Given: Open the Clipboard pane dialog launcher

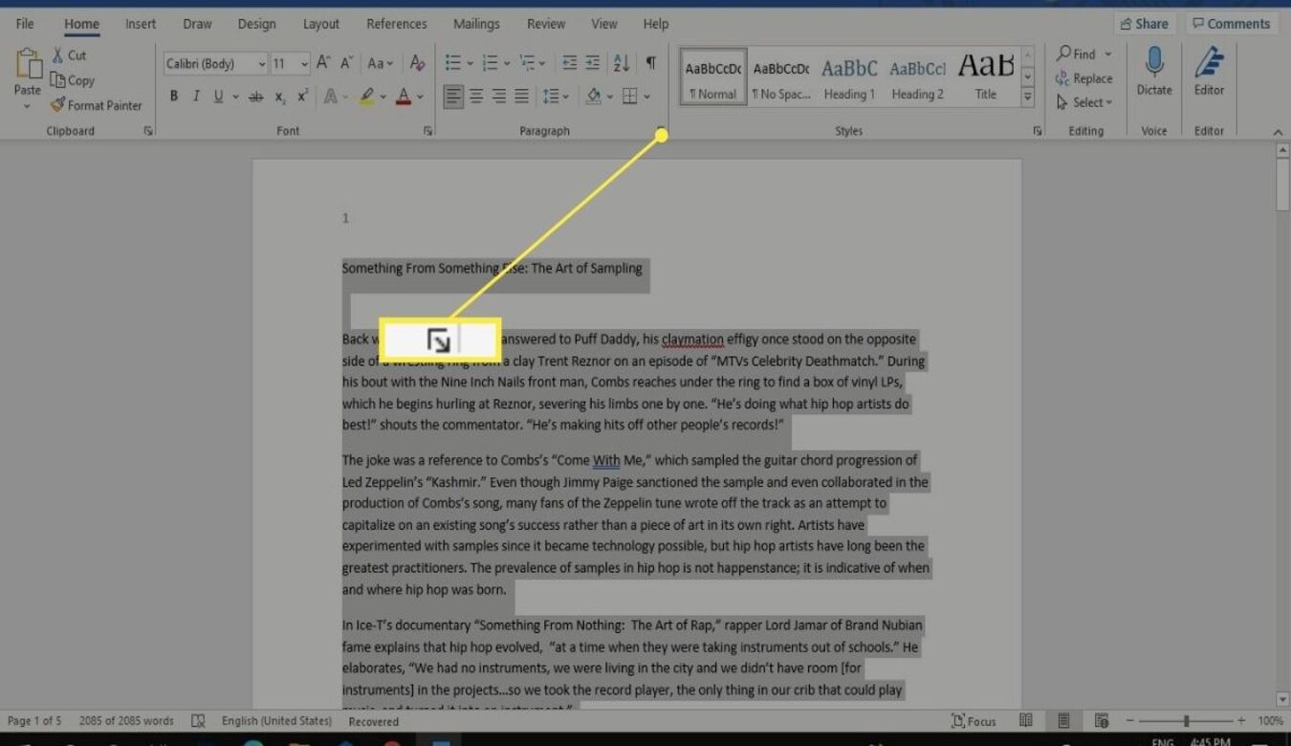Looking at the screenshot, I should point(148,131).
